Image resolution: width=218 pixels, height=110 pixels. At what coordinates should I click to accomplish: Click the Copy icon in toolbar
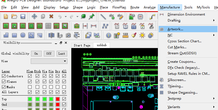coord(43,16)
